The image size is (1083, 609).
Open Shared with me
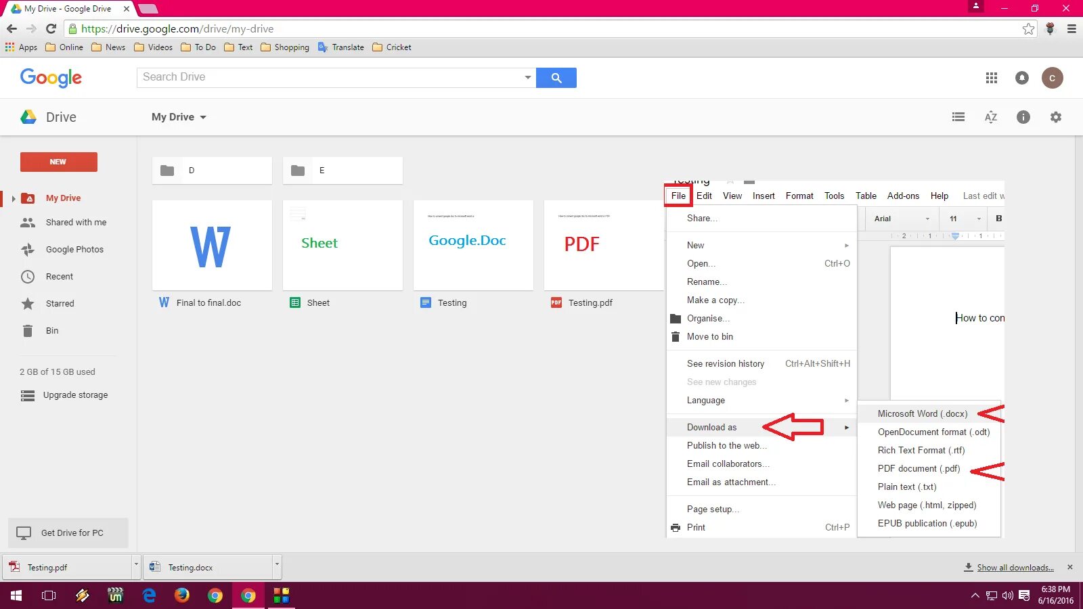pos(76,222)
